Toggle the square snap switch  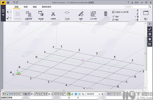click(x=112, y=94)
